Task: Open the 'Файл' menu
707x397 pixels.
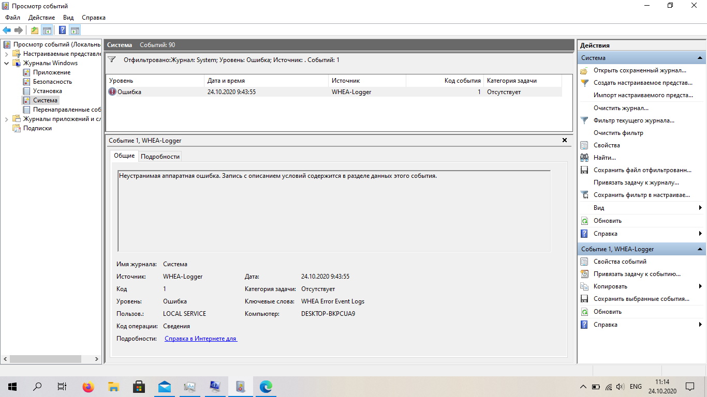Action: [x=12, y=18]
